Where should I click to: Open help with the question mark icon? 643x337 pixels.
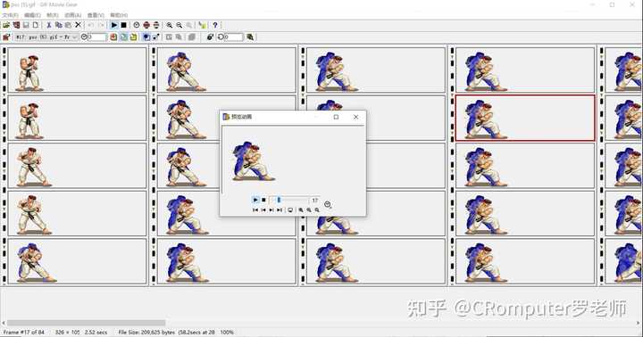pos(215,25)
